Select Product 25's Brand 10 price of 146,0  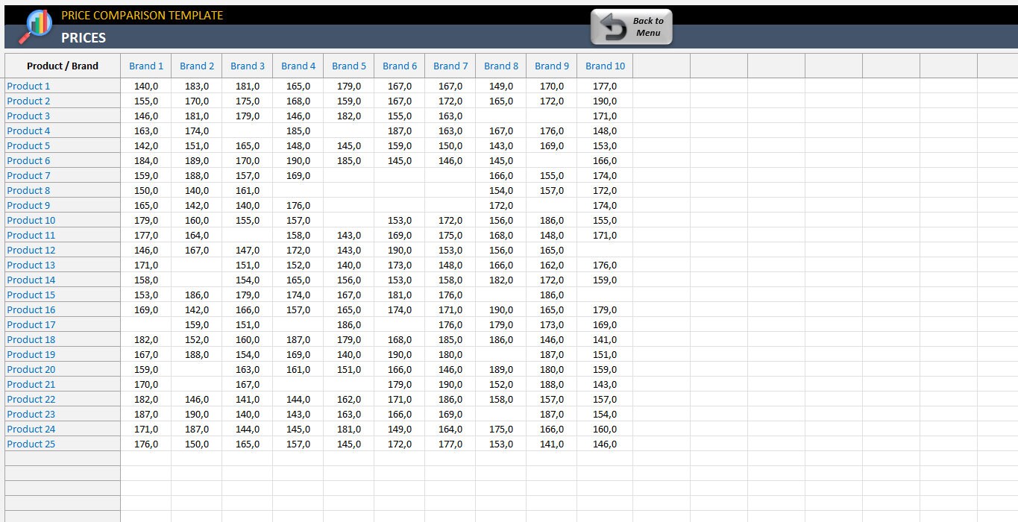pyautogui.click(x=604, y=444)
